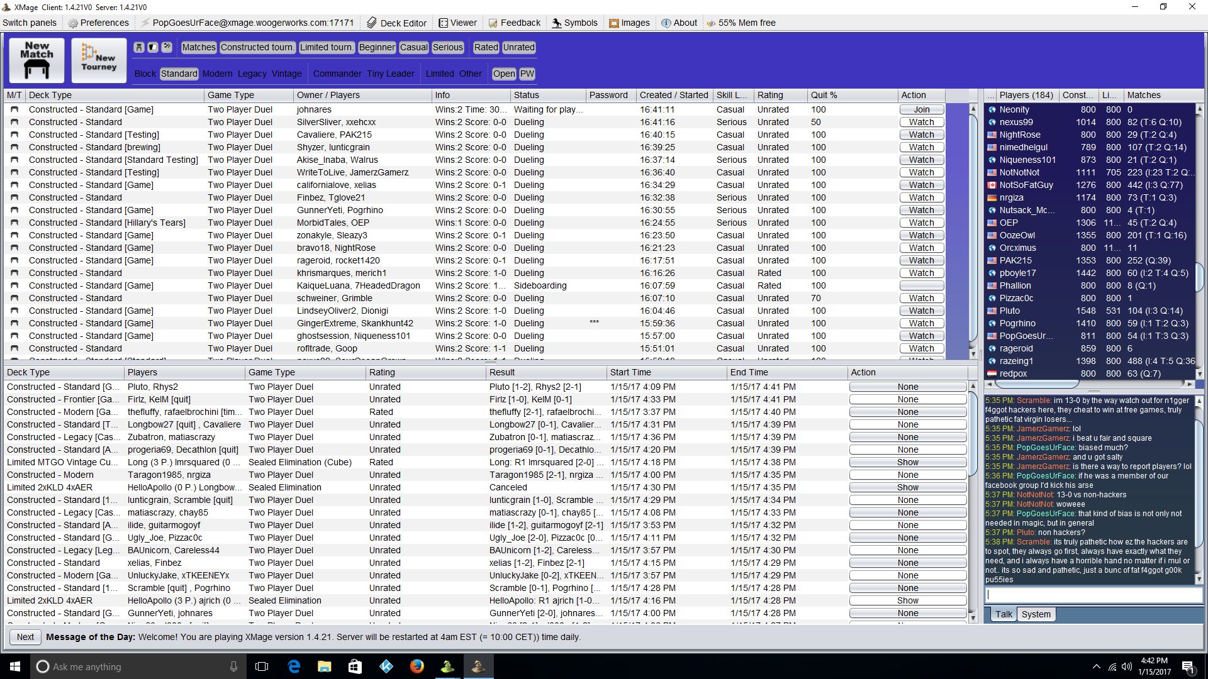
Task: Click None action for Pluto, Rhys2 match
Action: (x=907, y=387)
